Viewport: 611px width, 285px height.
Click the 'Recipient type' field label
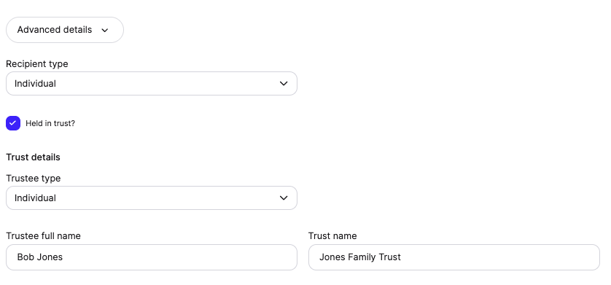[37, 64]
